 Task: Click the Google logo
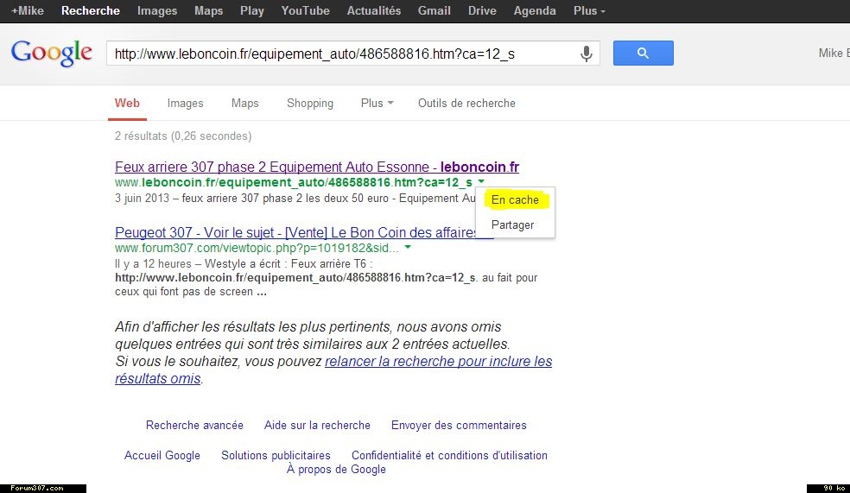[x=52, y=53]
